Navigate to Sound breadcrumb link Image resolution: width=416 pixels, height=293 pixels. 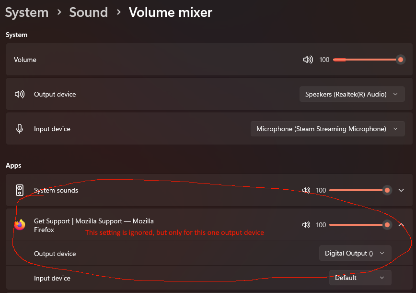88,12
